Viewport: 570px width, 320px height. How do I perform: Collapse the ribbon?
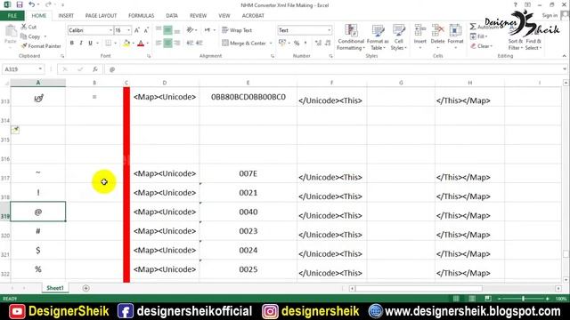coord(564,56)
